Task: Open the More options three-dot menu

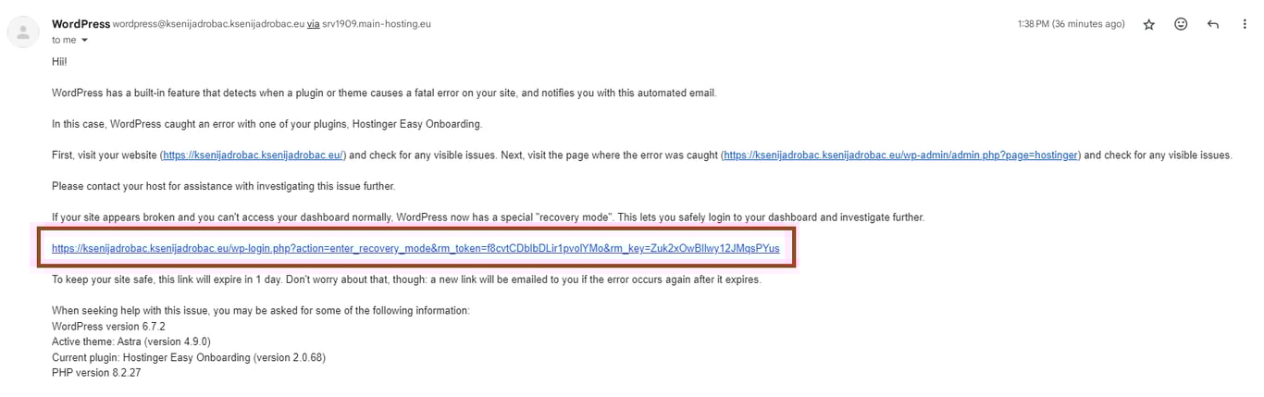Action: tap(1245, 25)
